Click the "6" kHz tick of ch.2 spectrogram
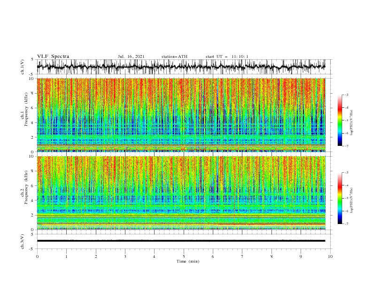The image size is (372, 288). pyautogui.click(x=32, y=186)
